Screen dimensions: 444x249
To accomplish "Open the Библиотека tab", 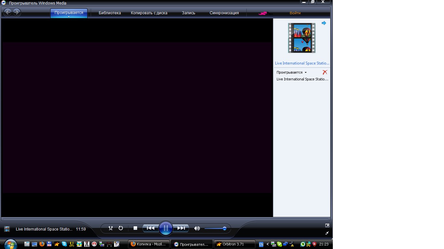I will click(110, 13).
